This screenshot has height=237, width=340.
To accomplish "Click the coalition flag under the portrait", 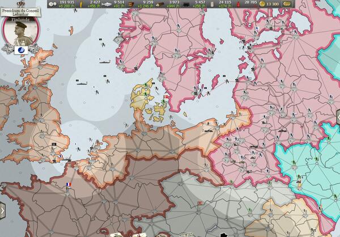I will tap(21, 50).
